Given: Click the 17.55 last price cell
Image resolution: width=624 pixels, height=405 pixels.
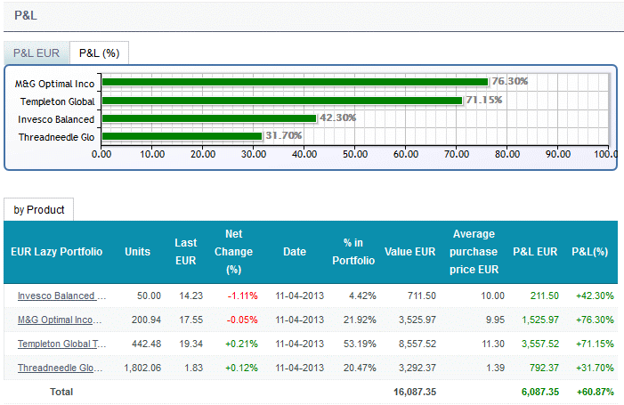Looking at the screenshot, I should pyautogui.click(x=191, y=320).
